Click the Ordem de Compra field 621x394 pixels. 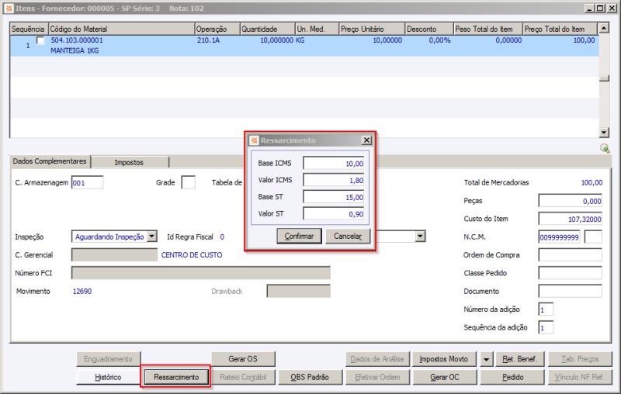pyautogui.click(x=571, y=254)
